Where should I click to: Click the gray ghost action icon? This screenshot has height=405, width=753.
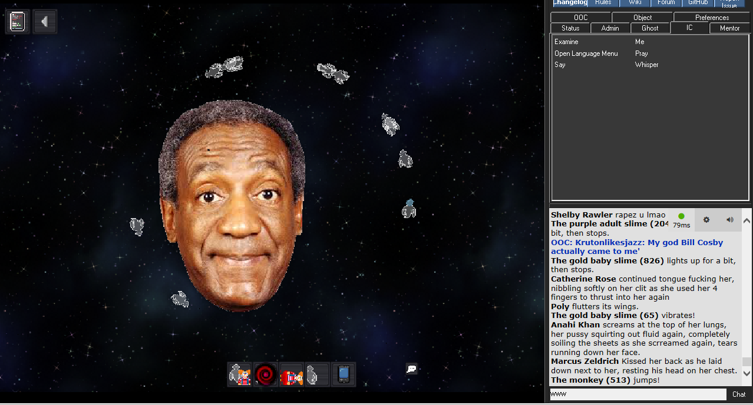tap(318, 374)
